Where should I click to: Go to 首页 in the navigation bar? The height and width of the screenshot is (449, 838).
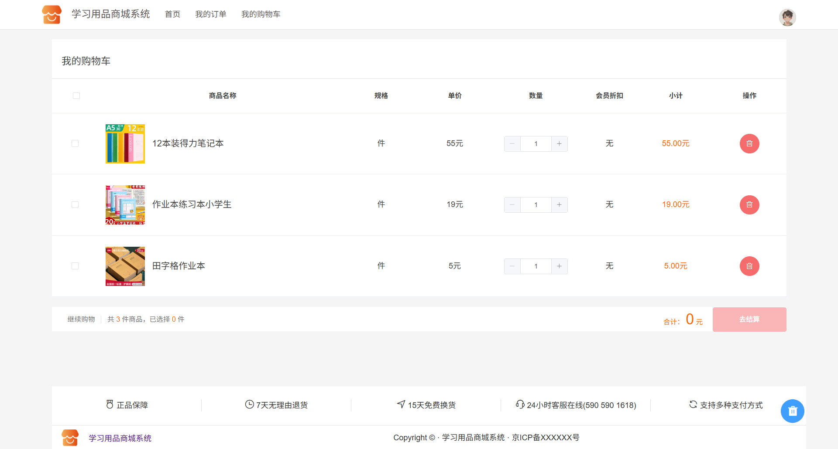point(172,14)
